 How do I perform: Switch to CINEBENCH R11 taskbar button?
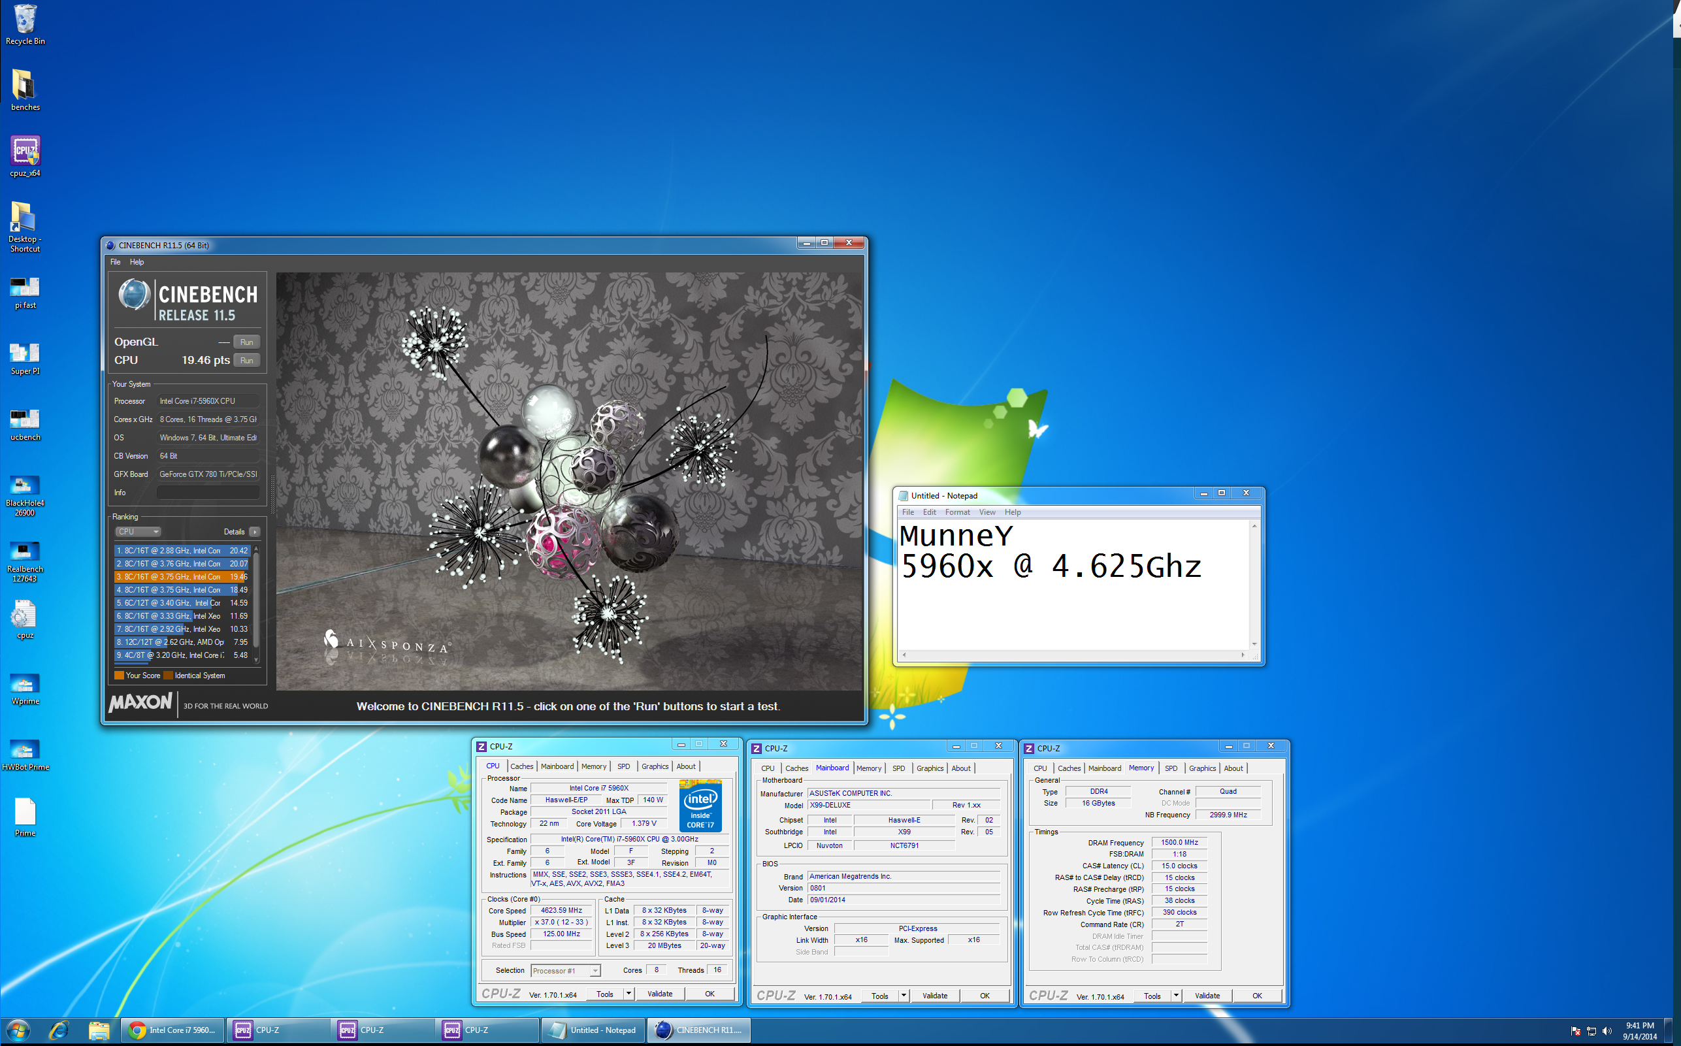(698, 1030)
